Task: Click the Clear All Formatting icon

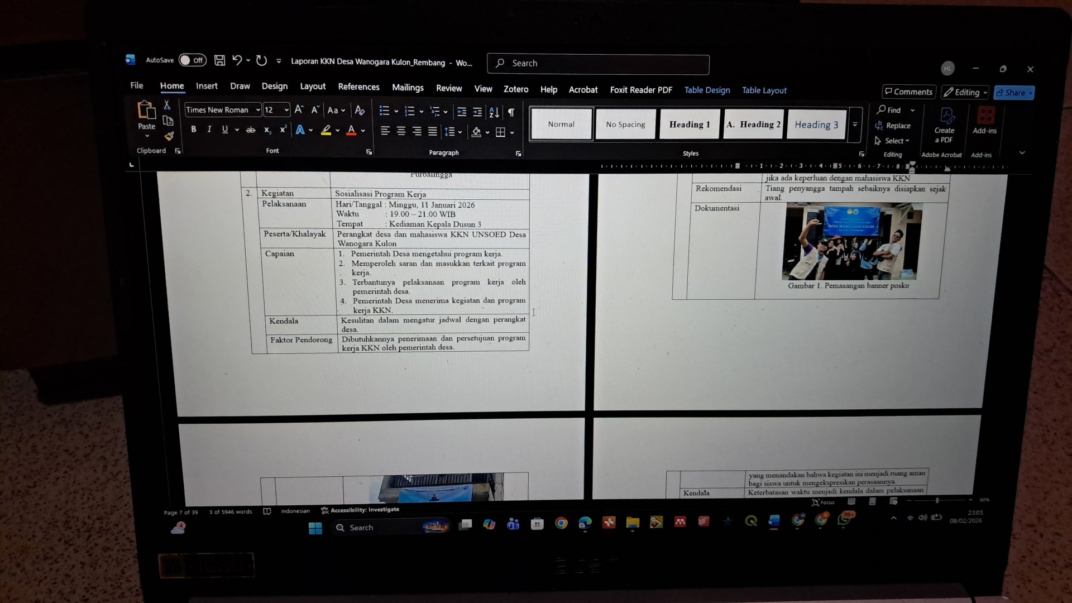Action: [360, 110]
